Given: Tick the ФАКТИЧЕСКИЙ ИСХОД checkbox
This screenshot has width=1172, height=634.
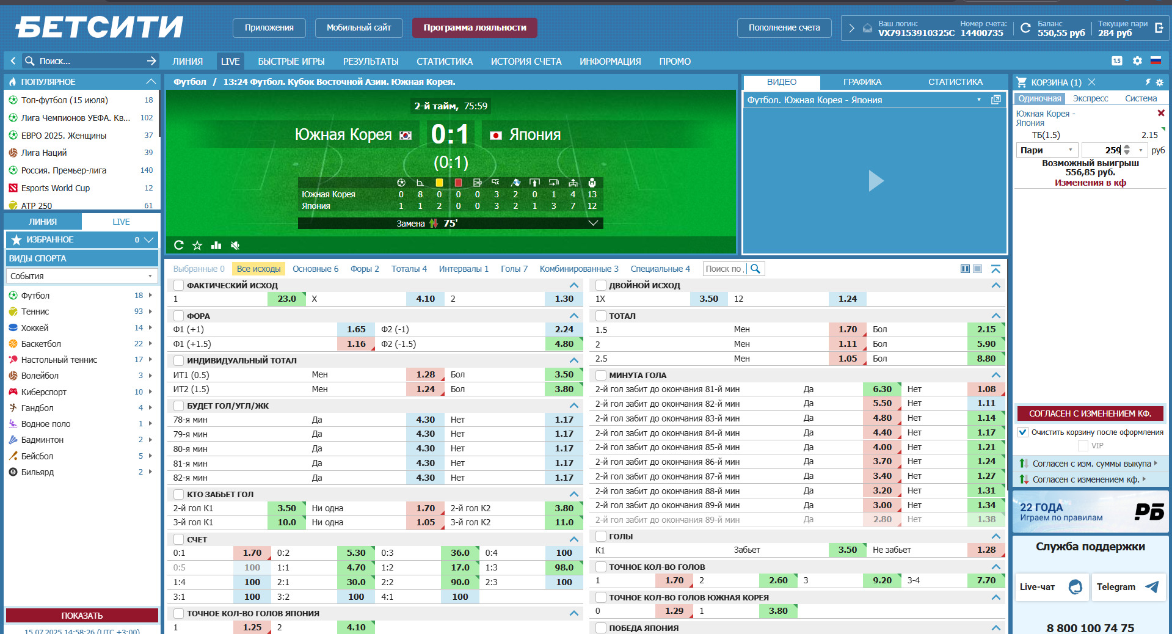Looking at the screenshot, I should [179, 285].
